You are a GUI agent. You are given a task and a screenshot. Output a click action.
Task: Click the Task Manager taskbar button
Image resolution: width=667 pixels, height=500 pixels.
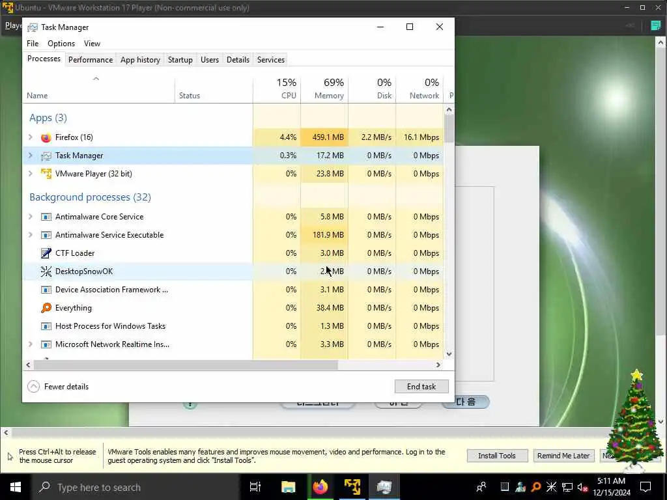[x=384, y=487]
